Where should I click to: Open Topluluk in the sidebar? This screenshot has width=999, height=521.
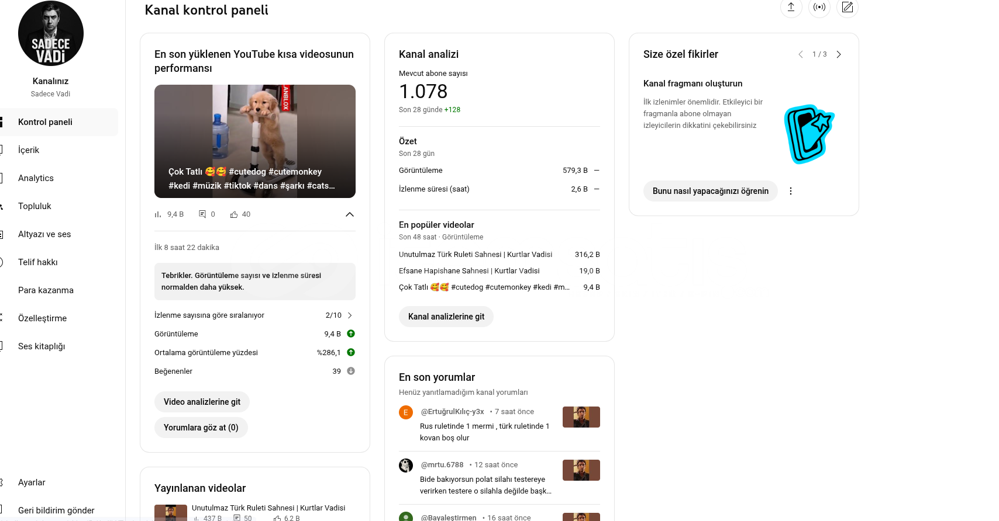click(x=58, y=206)
